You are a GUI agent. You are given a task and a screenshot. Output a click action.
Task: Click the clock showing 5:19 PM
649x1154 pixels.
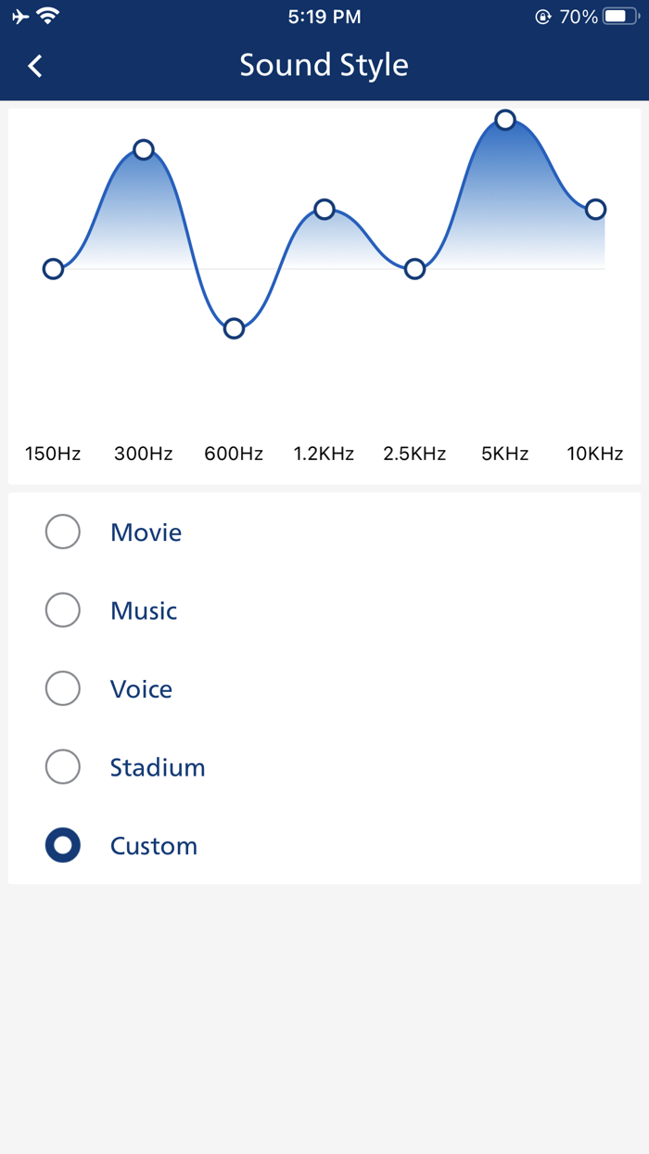pyautogui.click(x=324, y=15)
